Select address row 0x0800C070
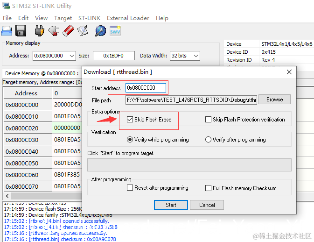314x242 pixels. click(28, 186)
